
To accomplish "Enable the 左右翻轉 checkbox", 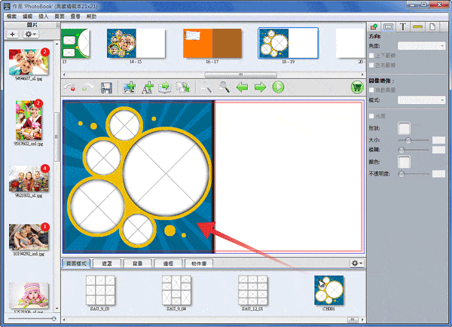I will (373, 66).
